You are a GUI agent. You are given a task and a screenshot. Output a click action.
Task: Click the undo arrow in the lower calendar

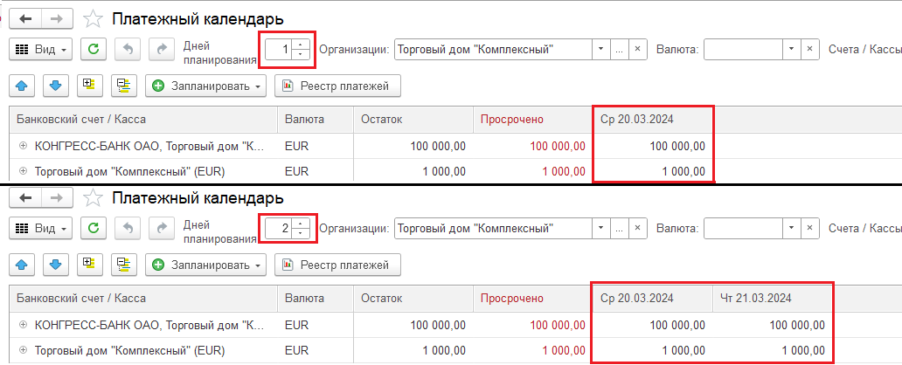coord(129,229)
